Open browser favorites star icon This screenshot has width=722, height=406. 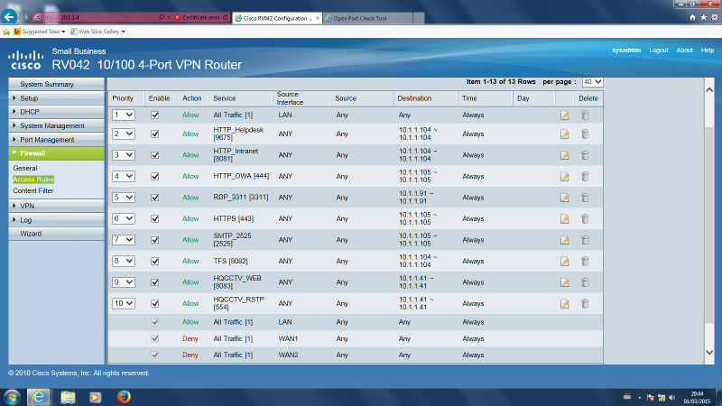tap(703, 17)
